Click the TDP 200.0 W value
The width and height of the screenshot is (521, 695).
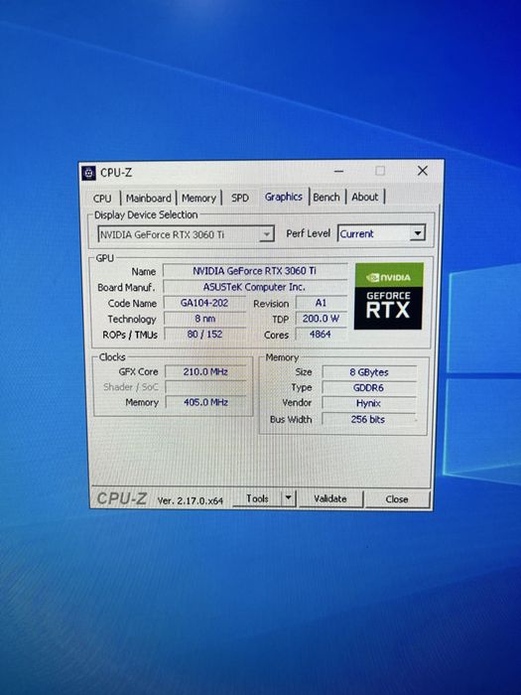click(x=321, y=319)
